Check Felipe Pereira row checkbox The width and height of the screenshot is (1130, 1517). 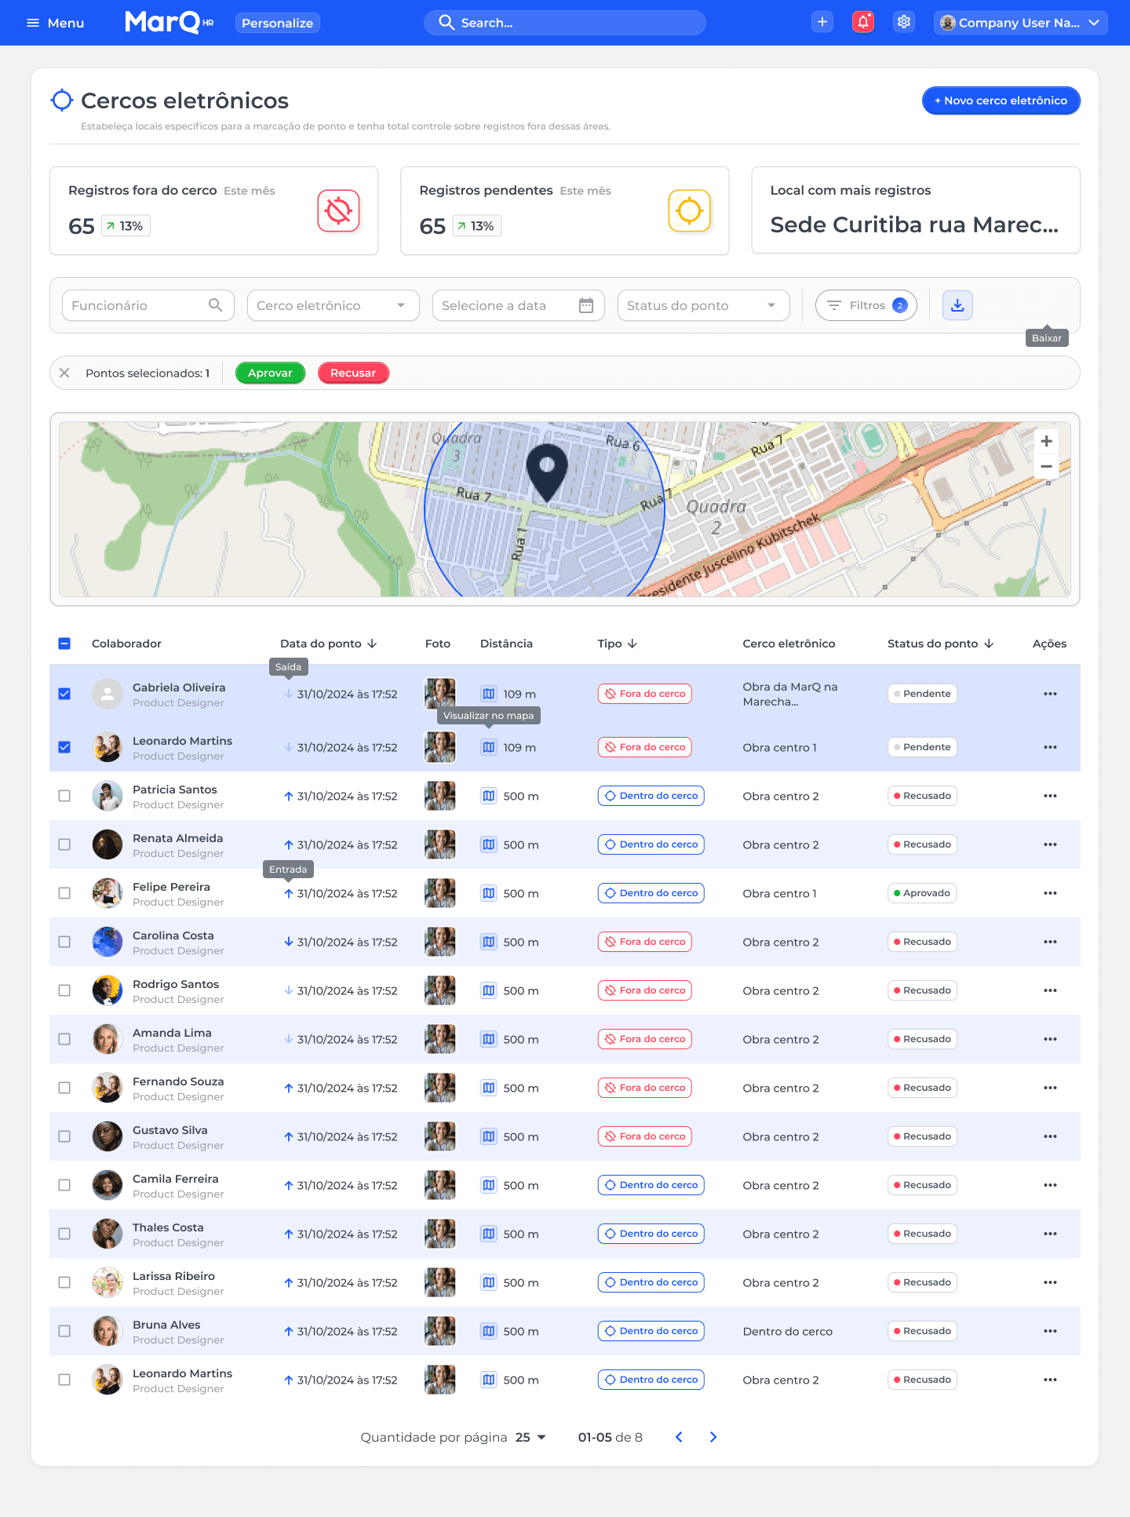point(64,893)
